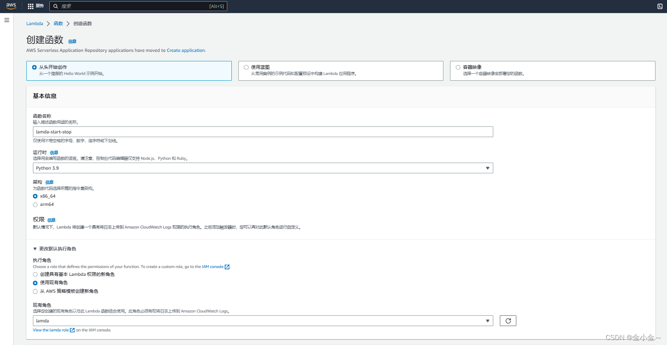667x345 pixels.
Task: Select Container image option
Action: pyautogui.click(x=553, y=71)
